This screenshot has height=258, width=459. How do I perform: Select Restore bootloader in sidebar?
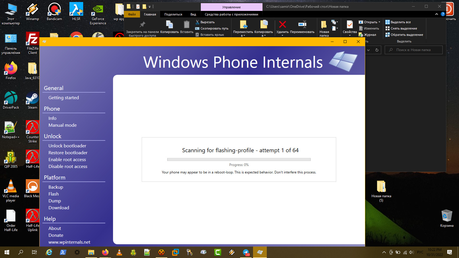pyautogui.click(x=68, y=153)
